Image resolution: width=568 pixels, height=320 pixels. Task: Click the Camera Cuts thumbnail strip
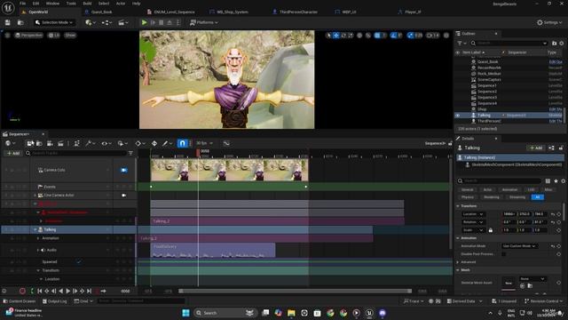(x=229, y=170)
